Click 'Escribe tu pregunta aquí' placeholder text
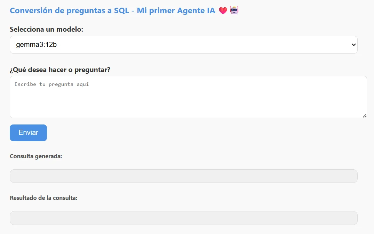374x234 pixels. pyautogui.click(x=51, y=84)
